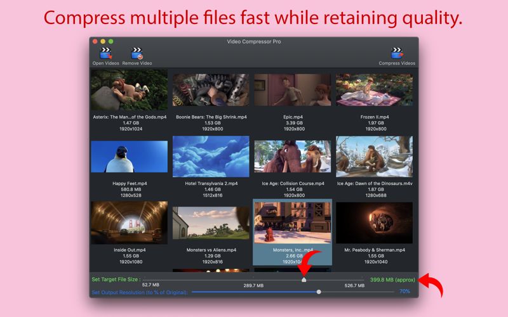Click the target file size slider handle
This screenshot has height=317, width=508.
point(304,280)
